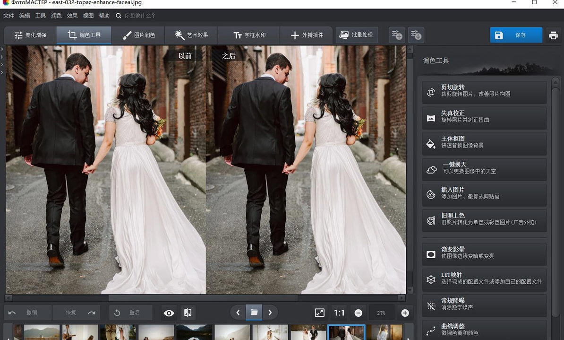Click the horizontal scrollbar right arrow
The height and width of the screenshot is (340, 564).
pos(402,298)
